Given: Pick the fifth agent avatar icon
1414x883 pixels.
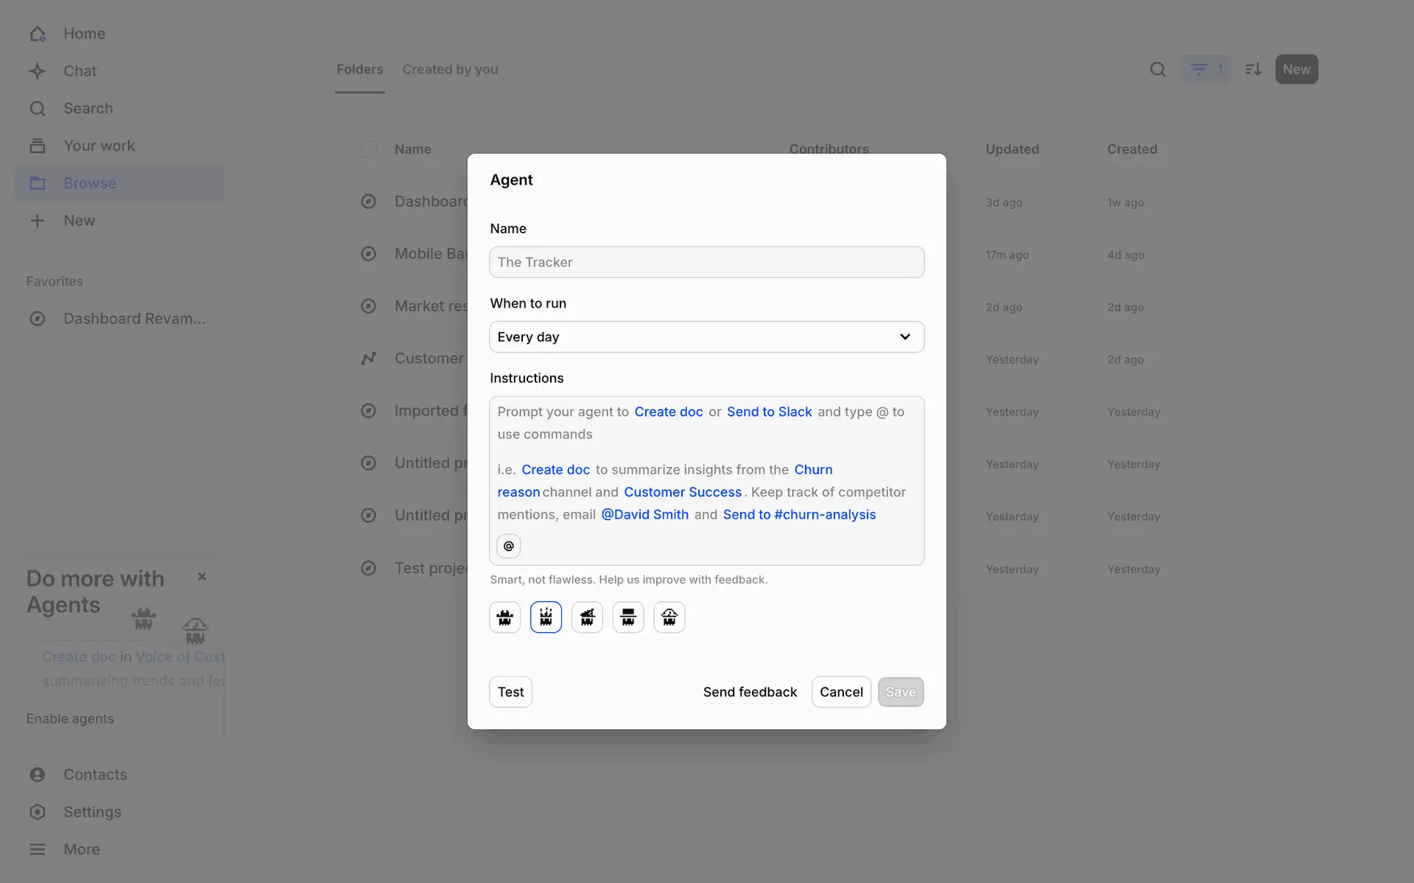Looking at the screenshot, I should 669,617.
